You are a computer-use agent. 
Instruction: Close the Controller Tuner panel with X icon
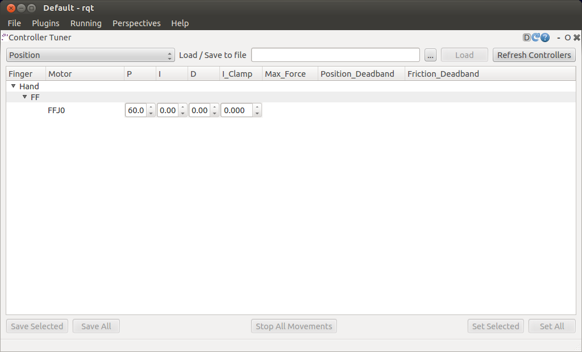576,38
